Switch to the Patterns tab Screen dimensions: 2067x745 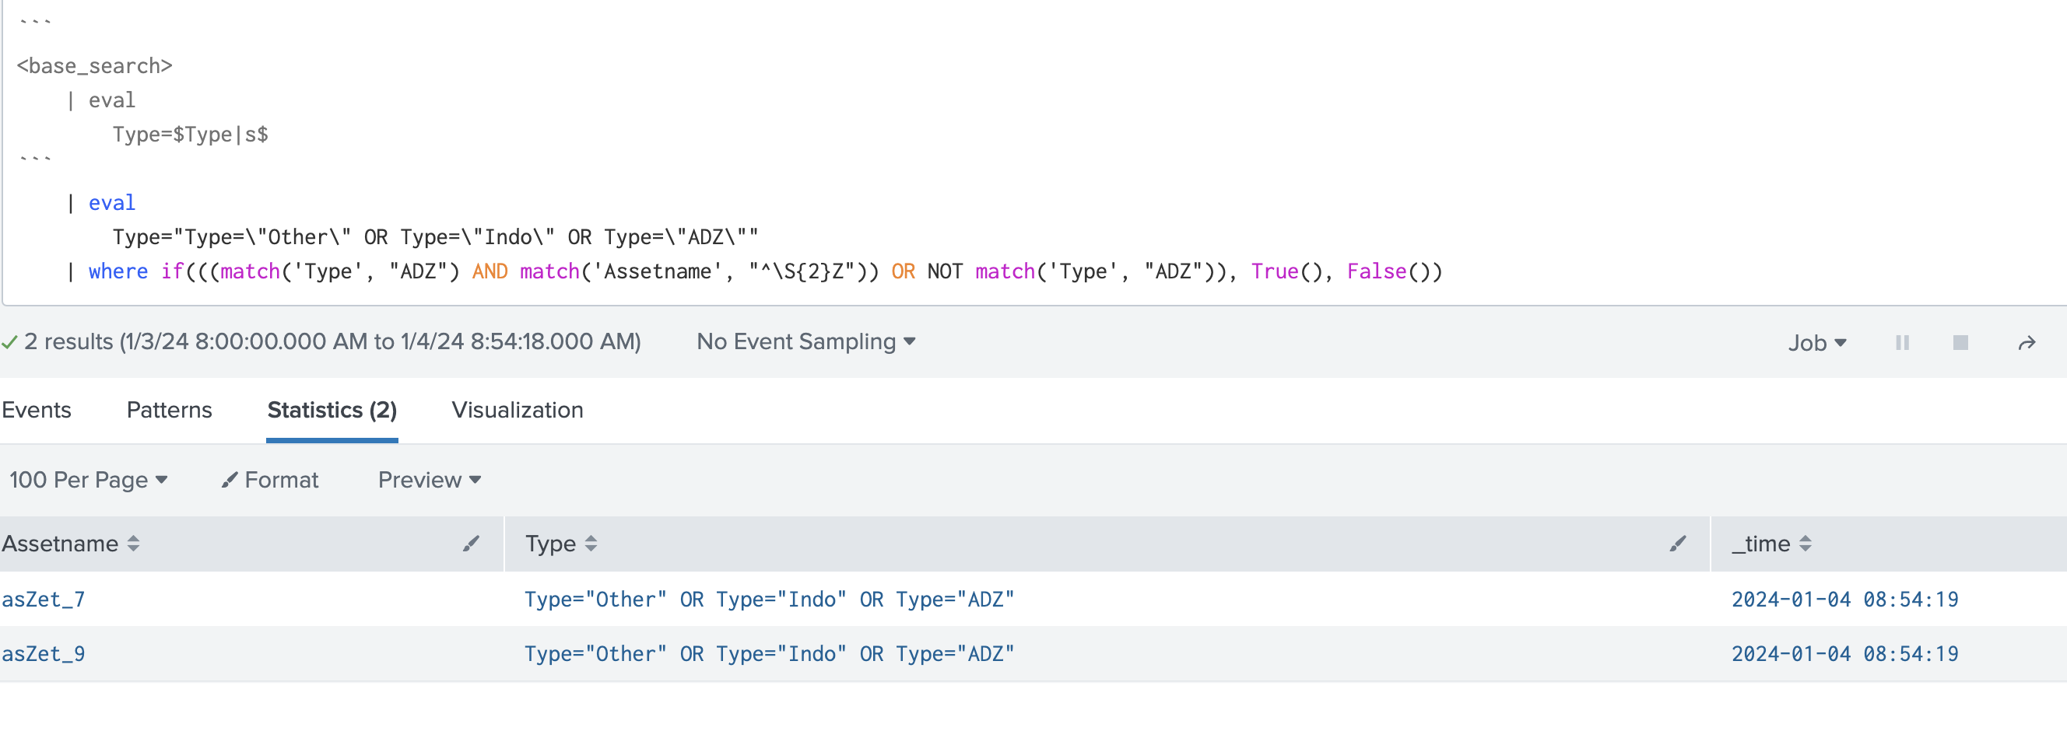tap(170, 410)
